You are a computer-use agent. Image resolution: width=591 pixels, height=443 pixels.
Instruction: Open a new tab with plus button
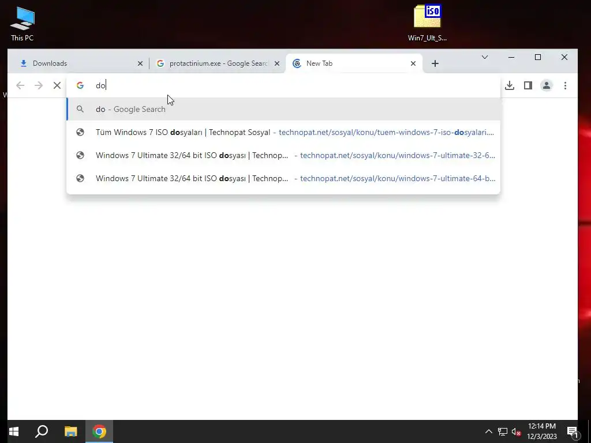pos(435,63)
